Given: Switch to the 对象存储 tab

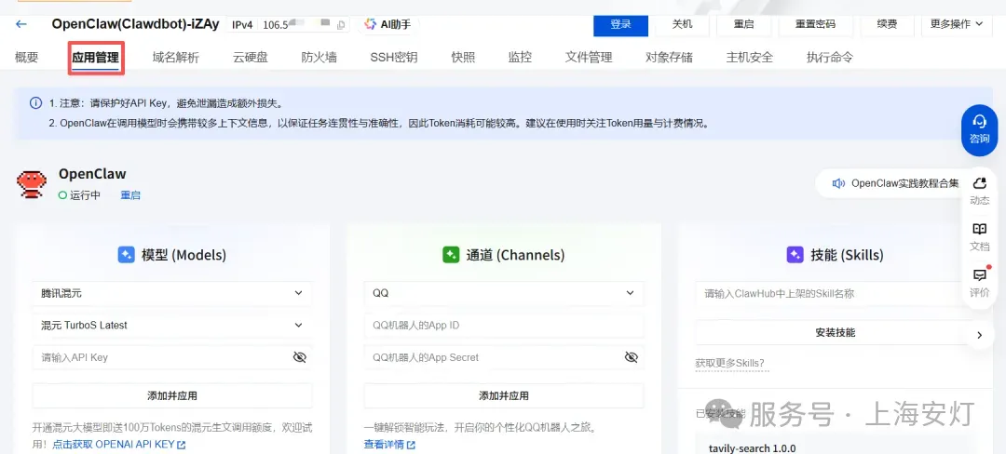Looking at the screenshot, I should (x=669, y=57).
